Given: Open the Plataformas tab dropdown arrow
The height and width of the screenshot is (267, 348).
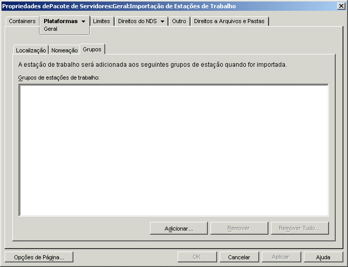Looking at the screenshot, I should [84, 22].
